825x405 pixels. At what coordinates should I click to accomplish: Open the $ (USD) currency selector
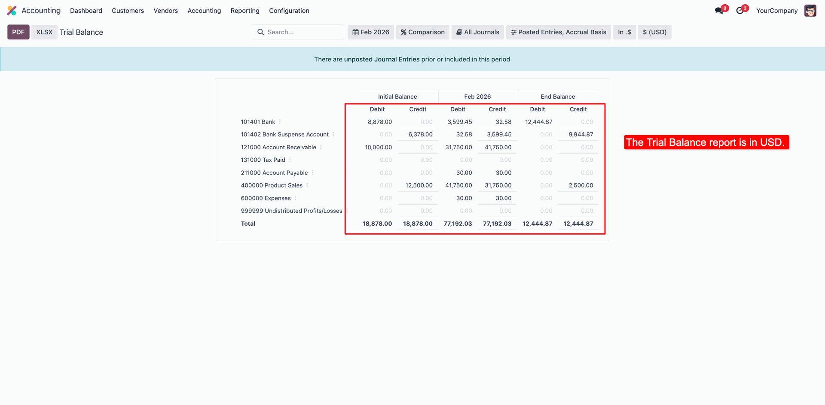tap(654, 32)
